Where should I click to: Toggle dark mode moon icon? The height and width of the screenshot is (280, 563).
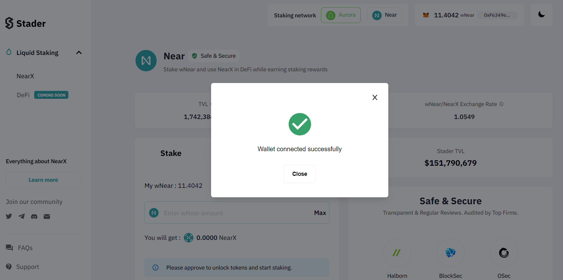point(541,15)
